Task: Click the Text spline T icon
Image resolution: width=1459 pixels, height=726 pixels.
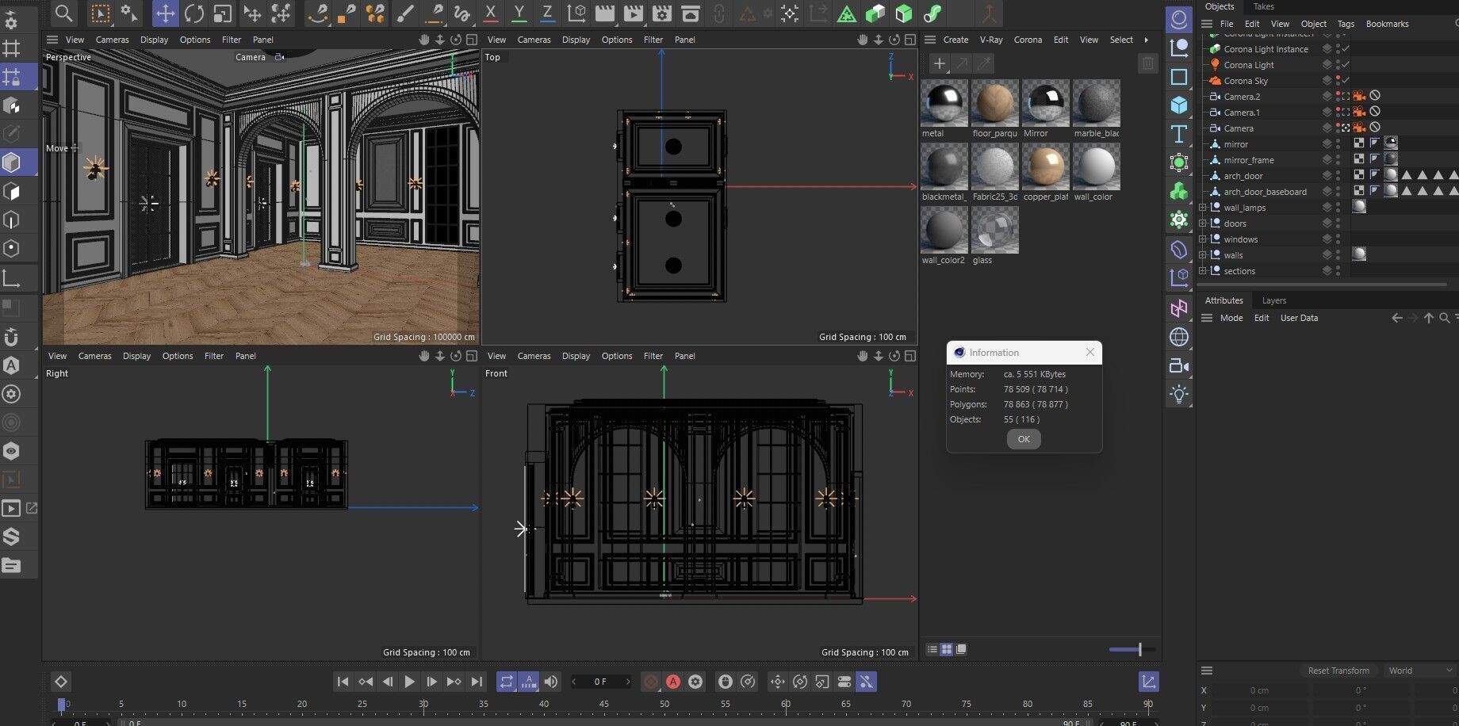Action: [x=1179, y=133]
